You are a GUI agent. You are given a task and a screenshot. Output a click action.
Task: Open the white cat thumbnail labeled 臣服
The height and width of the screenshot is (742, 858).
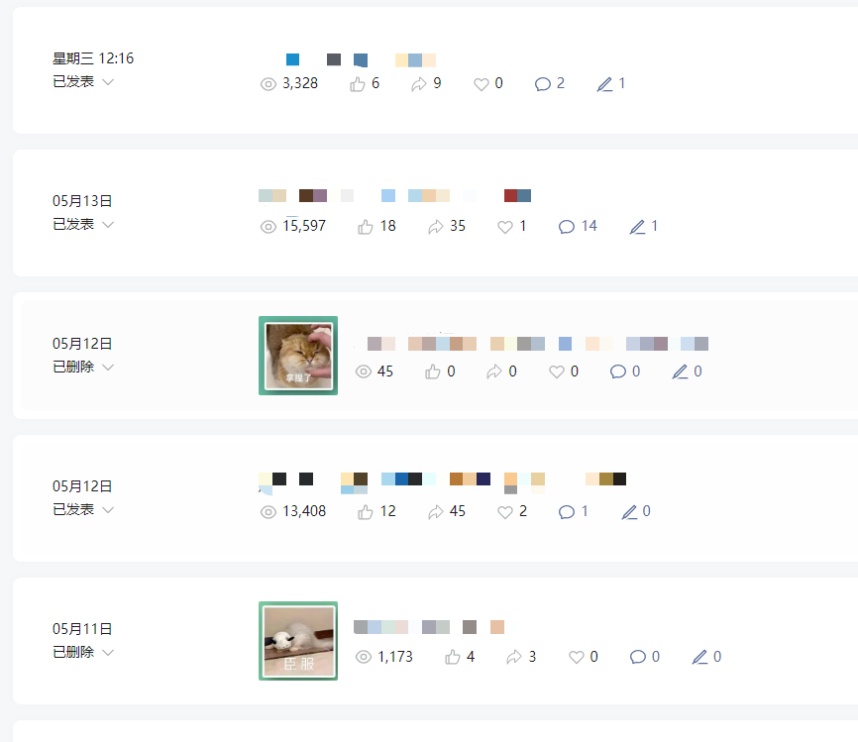click(x=298, y=641)
